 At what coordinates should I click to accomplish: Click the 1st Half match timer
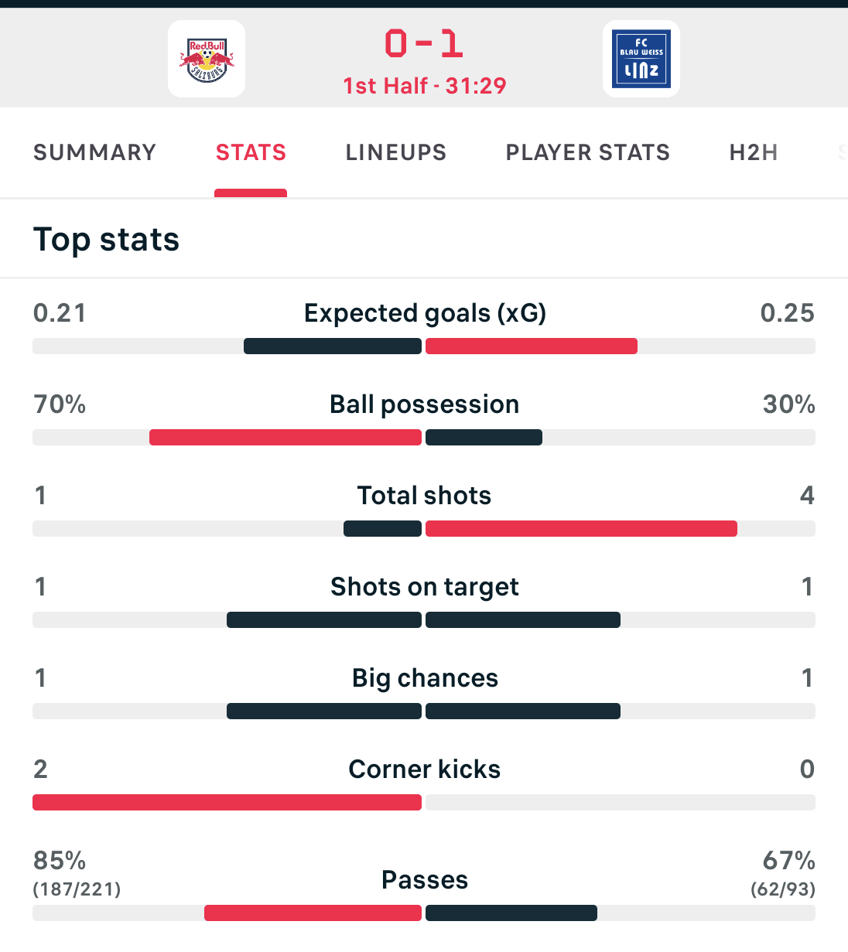pyautogui.click(x=424, y=86)
